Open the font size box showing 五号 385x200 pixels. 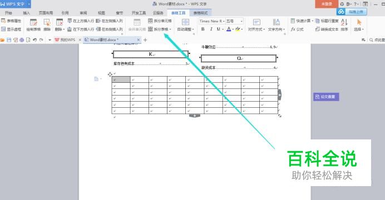point(234,21)
